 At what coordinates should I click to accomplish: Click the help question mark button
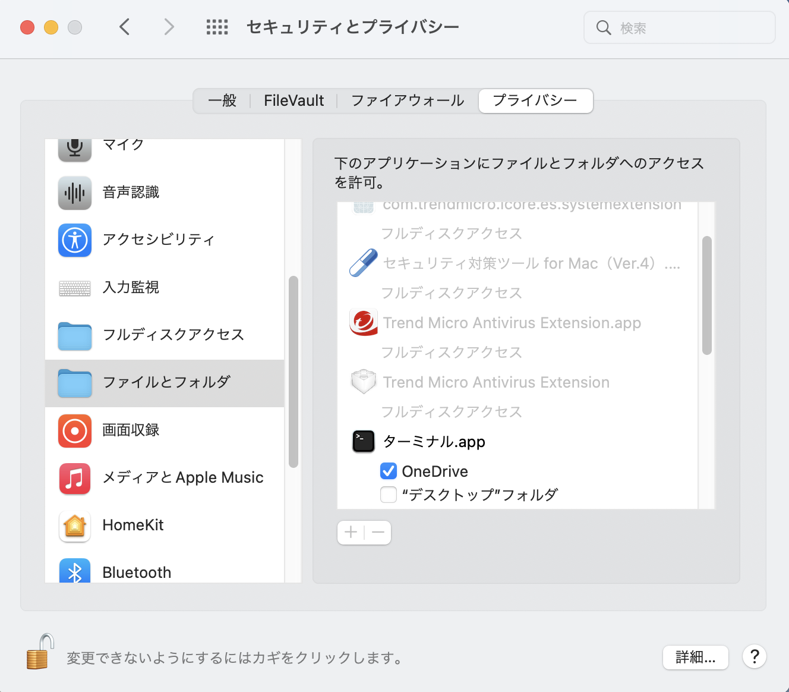pos(755,657)
